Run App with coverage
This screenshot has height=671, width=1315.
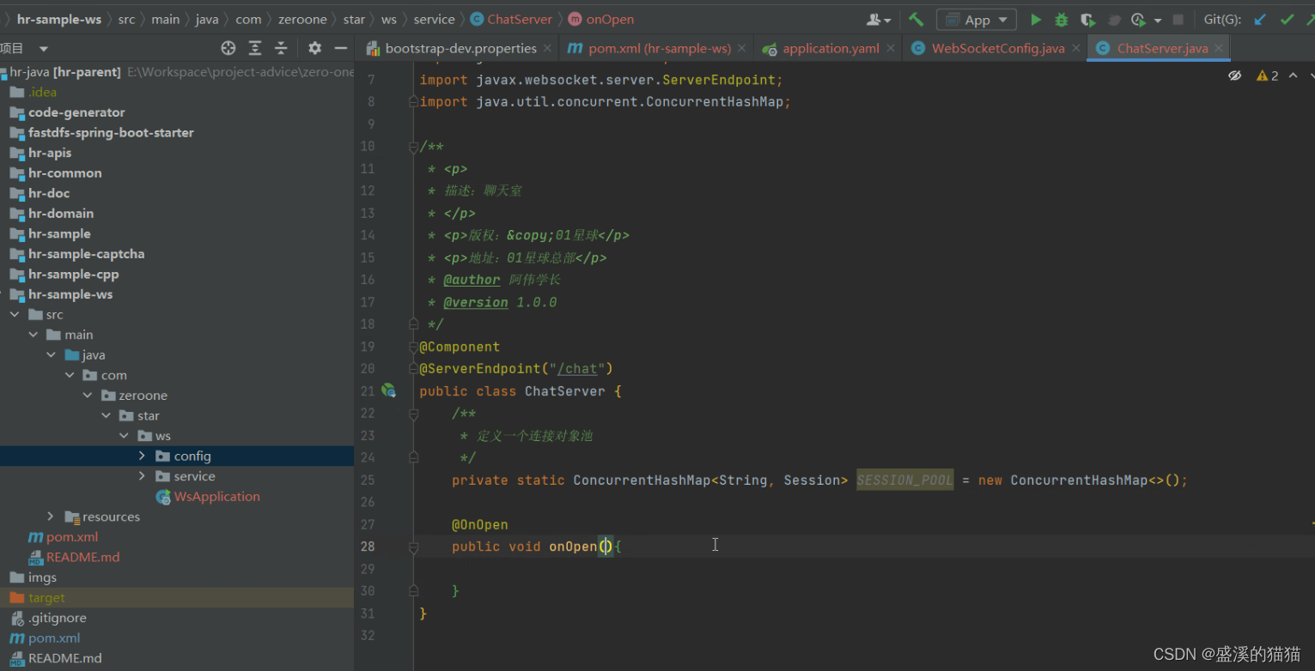click(1087, 19)
